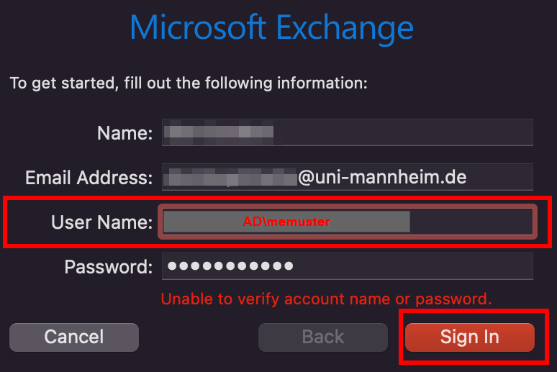
Task: Click the blurred part of the email address
Action: point(230,177)
